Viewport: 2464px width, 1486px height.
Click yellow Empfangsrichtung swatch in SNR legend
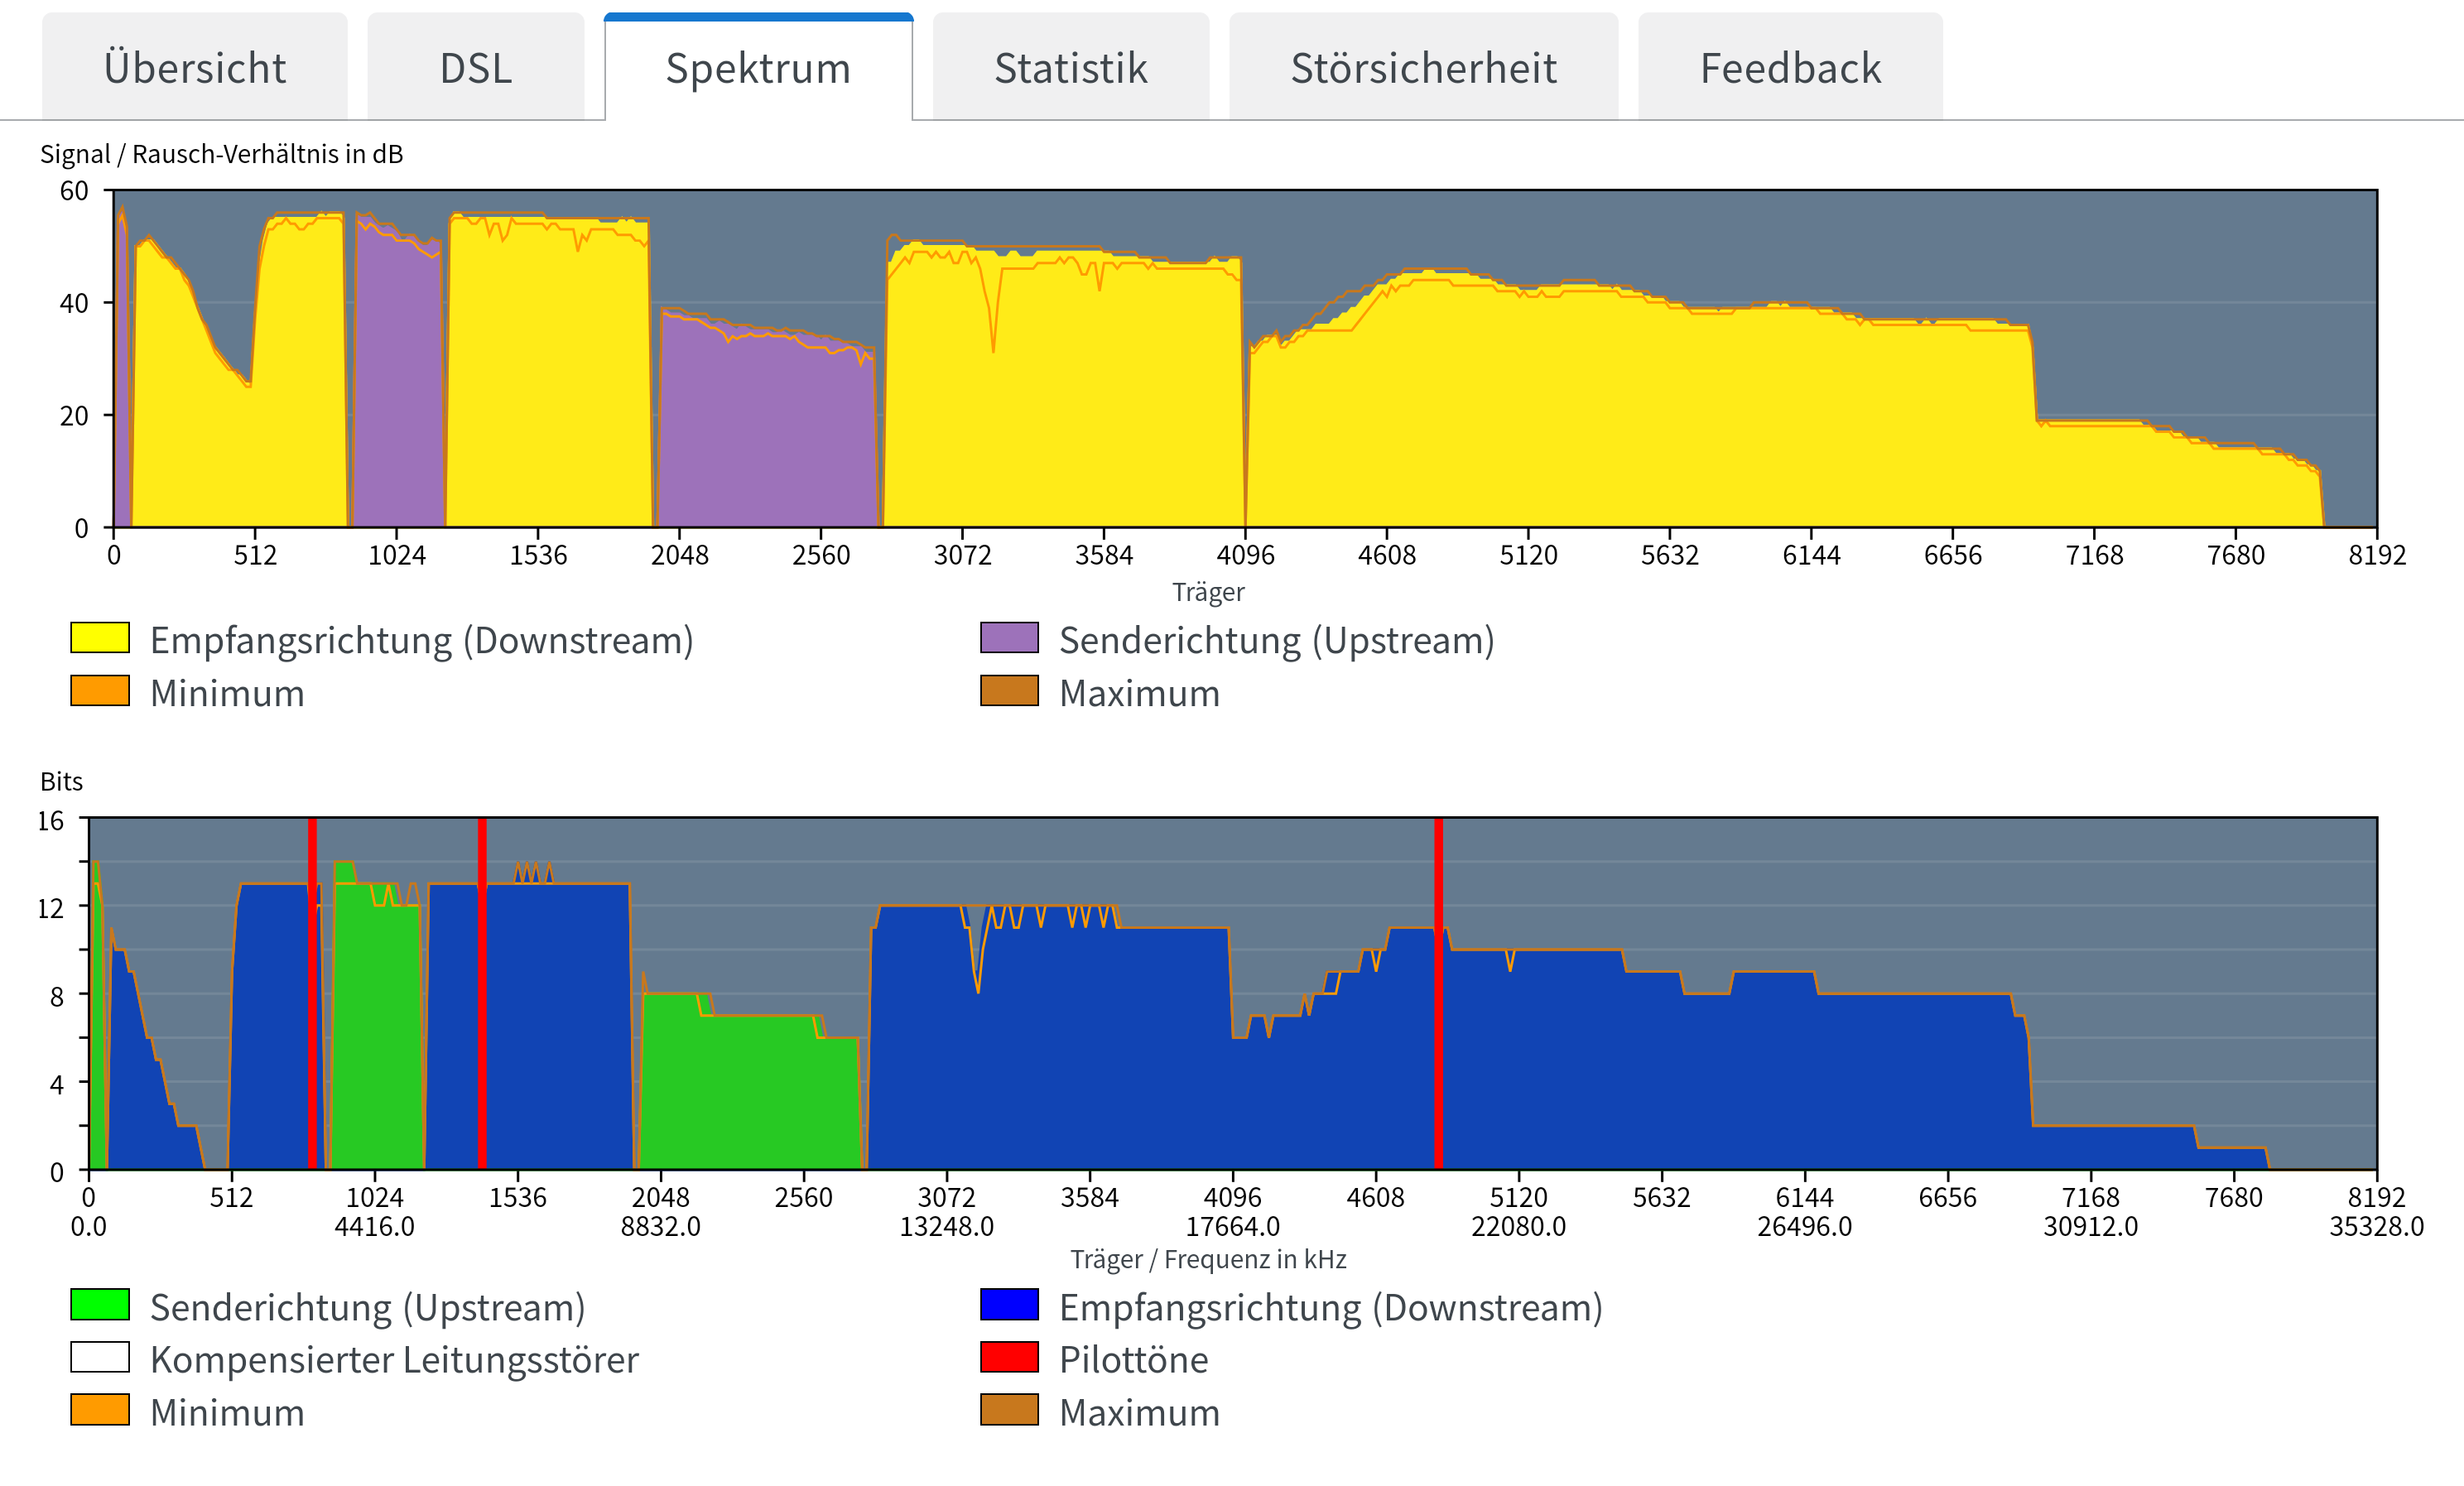coord(100,638)
